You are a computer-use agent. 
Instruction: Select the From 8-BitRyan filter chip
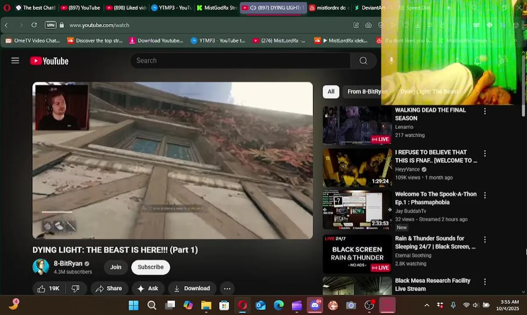[367, 91]
